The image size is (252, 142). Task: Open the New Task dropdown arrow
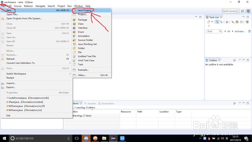(212, 22)
